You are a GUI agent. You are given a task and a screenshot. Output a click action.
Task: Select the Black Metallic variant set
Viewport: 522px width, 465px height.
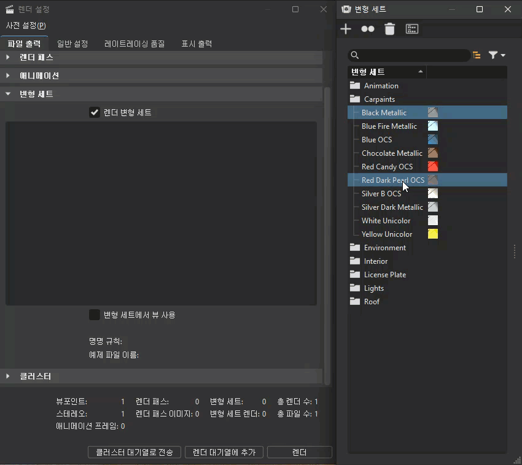[384, 113]
